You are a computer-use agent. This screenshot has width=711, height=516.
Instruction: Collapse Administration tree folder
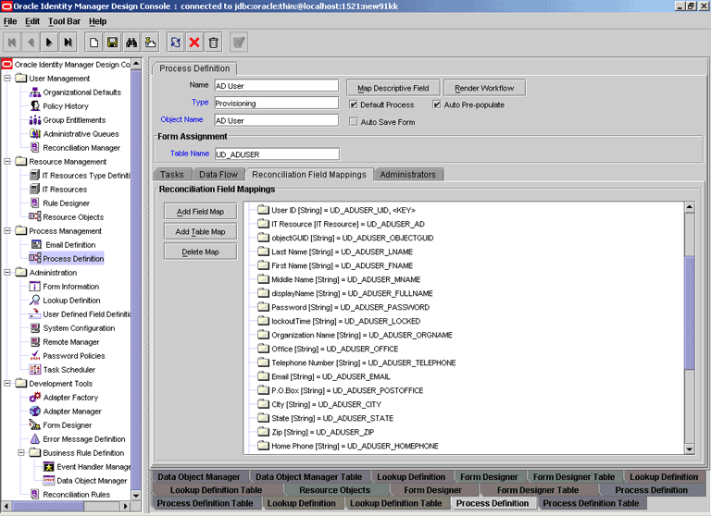tap(7, 273)
